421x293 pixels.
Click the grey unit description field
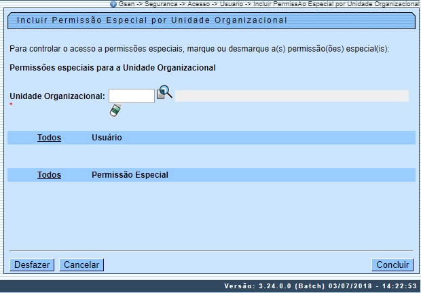292,96
